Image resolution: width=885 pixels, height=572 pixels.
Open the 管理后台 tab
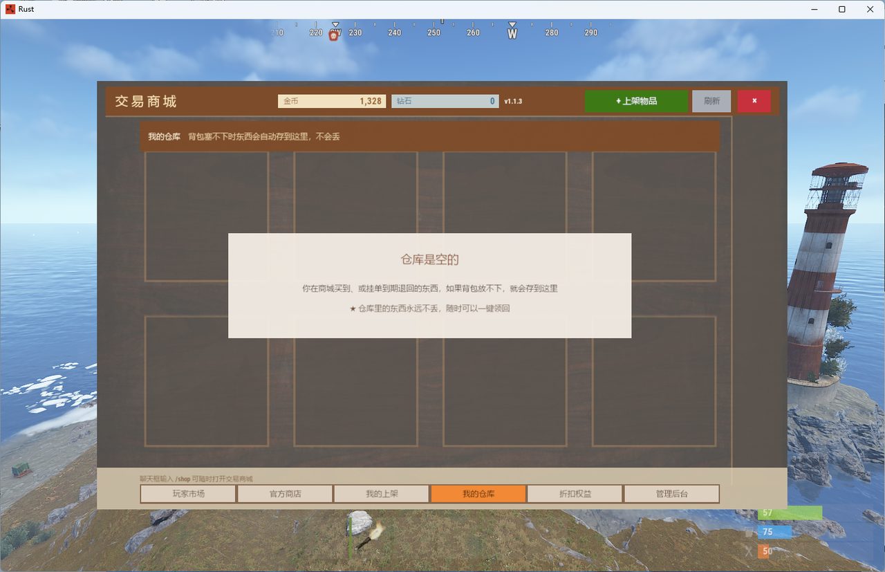tap(672, 494)
